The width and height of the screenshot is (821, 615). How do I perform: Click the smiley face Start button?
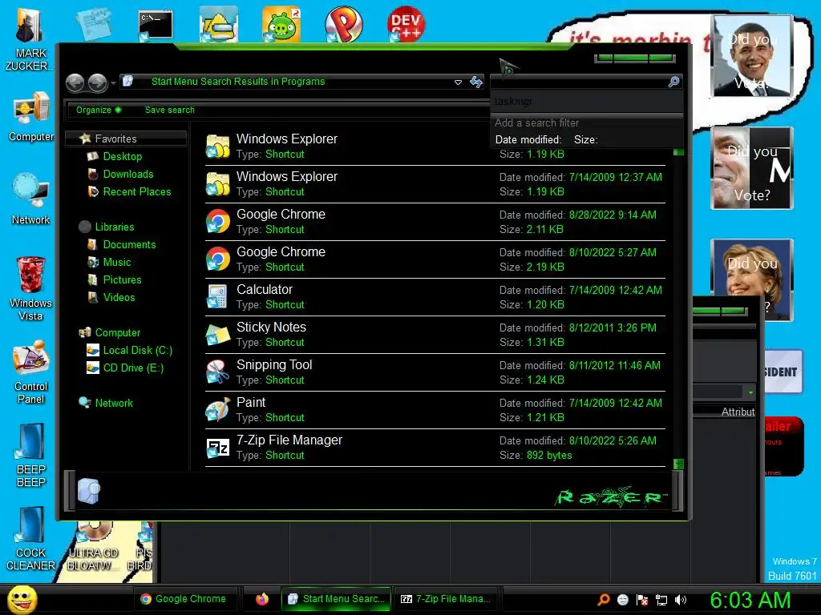point(22,599)
